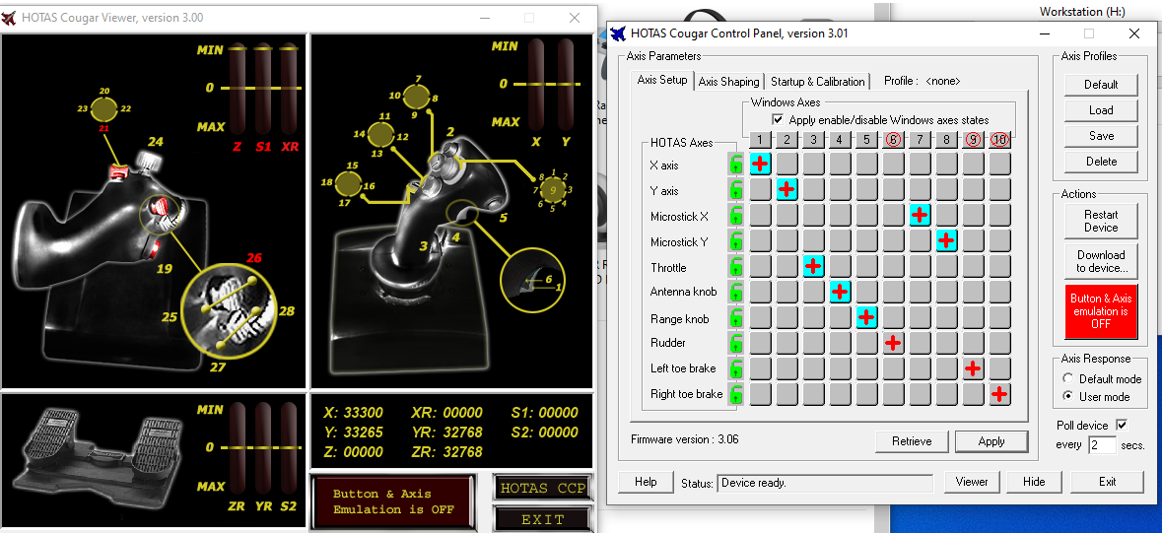Click Emulation is OFF indicator in Viewer
Viewport: 1162px width, 533px height.
pyautogui.click(x=393, y=501)
